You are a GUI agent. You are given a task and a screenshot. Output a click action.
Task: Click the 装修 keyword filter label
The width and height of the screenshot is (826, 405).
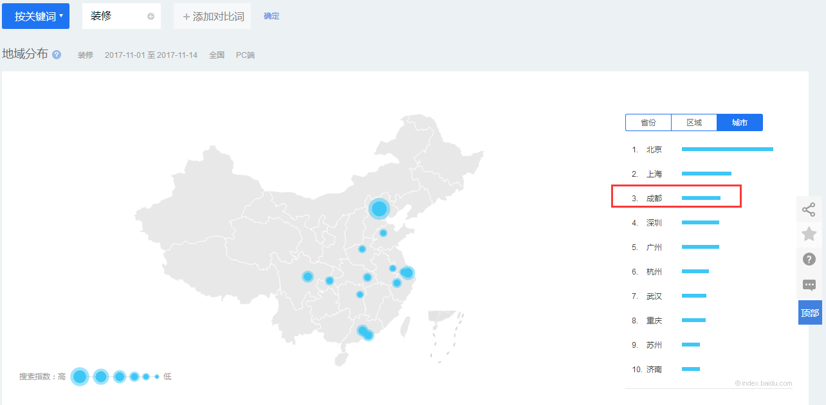86,55
